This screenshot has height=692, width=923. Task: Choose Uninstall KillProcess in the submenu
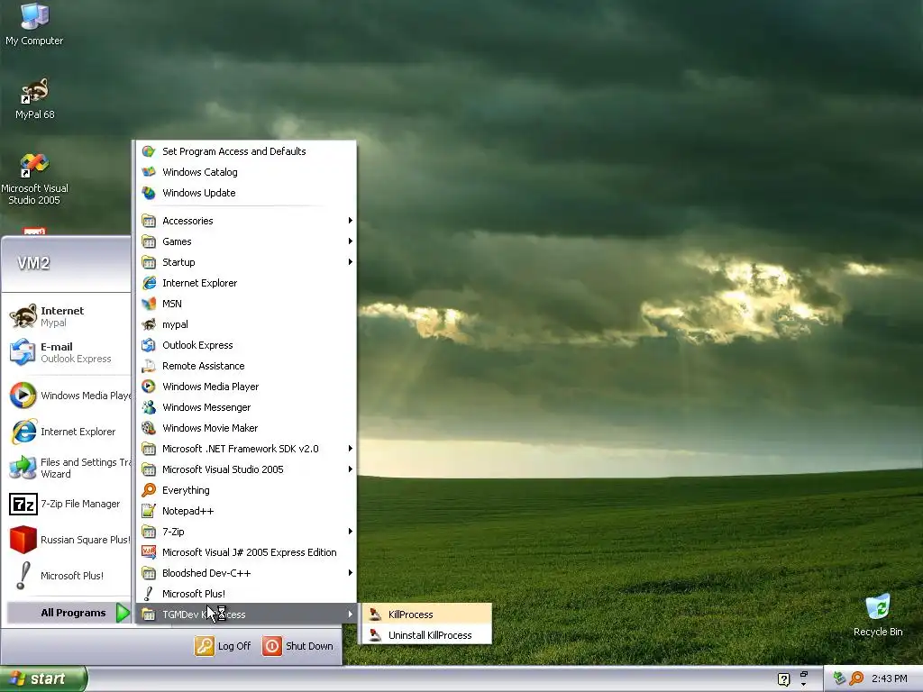click(x=426, y=635)
